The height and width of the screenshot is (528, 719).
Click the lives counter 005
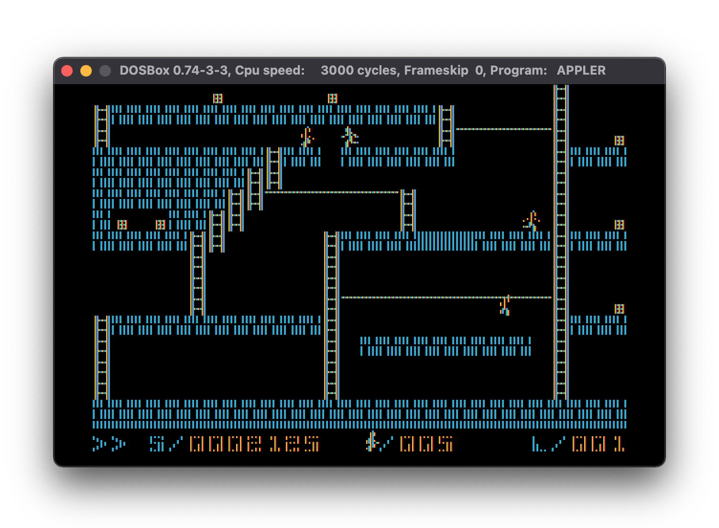(426, 444)
